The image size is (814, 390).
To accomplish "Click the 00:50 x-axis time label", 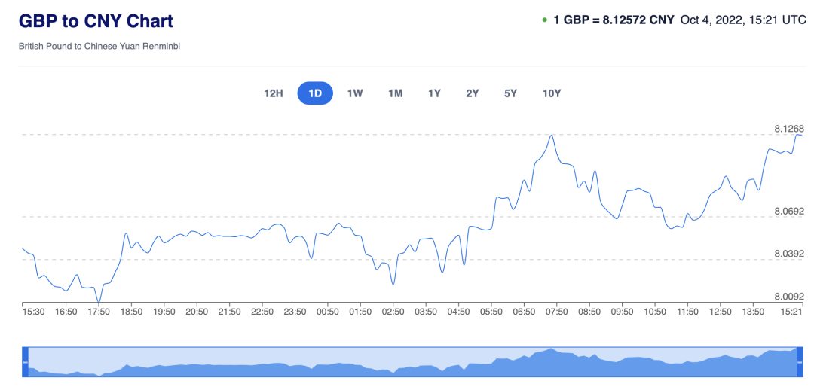I will (x=328, y=312).
